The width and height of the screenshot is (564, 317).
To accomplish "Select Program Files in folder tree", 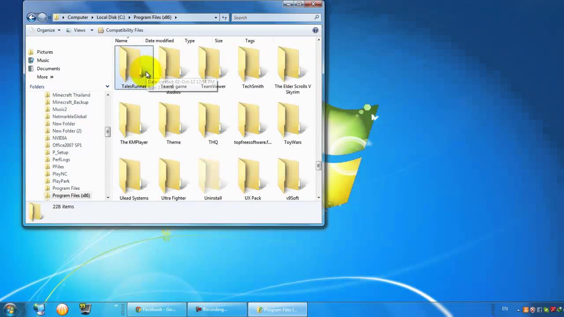I will [66, 188].
